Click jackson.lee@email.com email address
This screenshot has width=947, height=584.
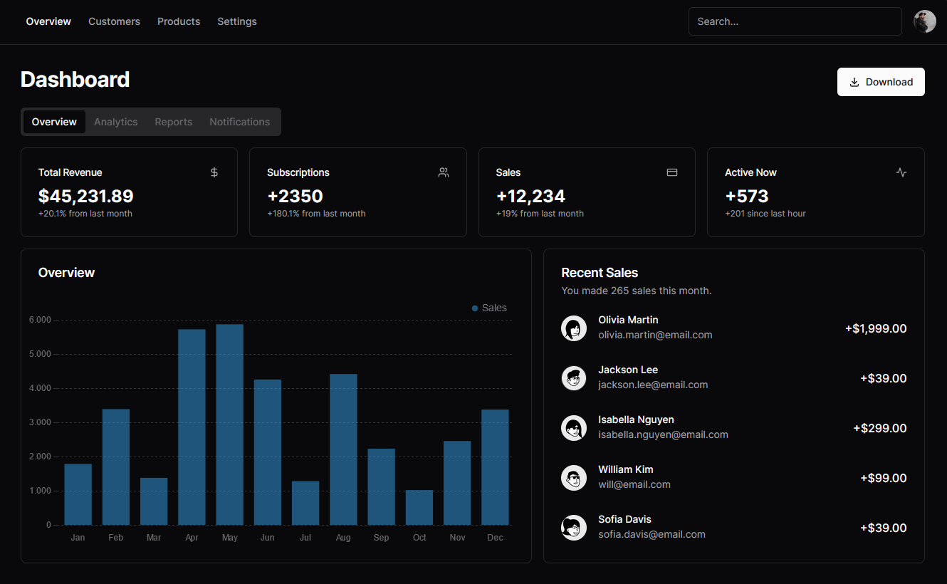tap(653, 385)
